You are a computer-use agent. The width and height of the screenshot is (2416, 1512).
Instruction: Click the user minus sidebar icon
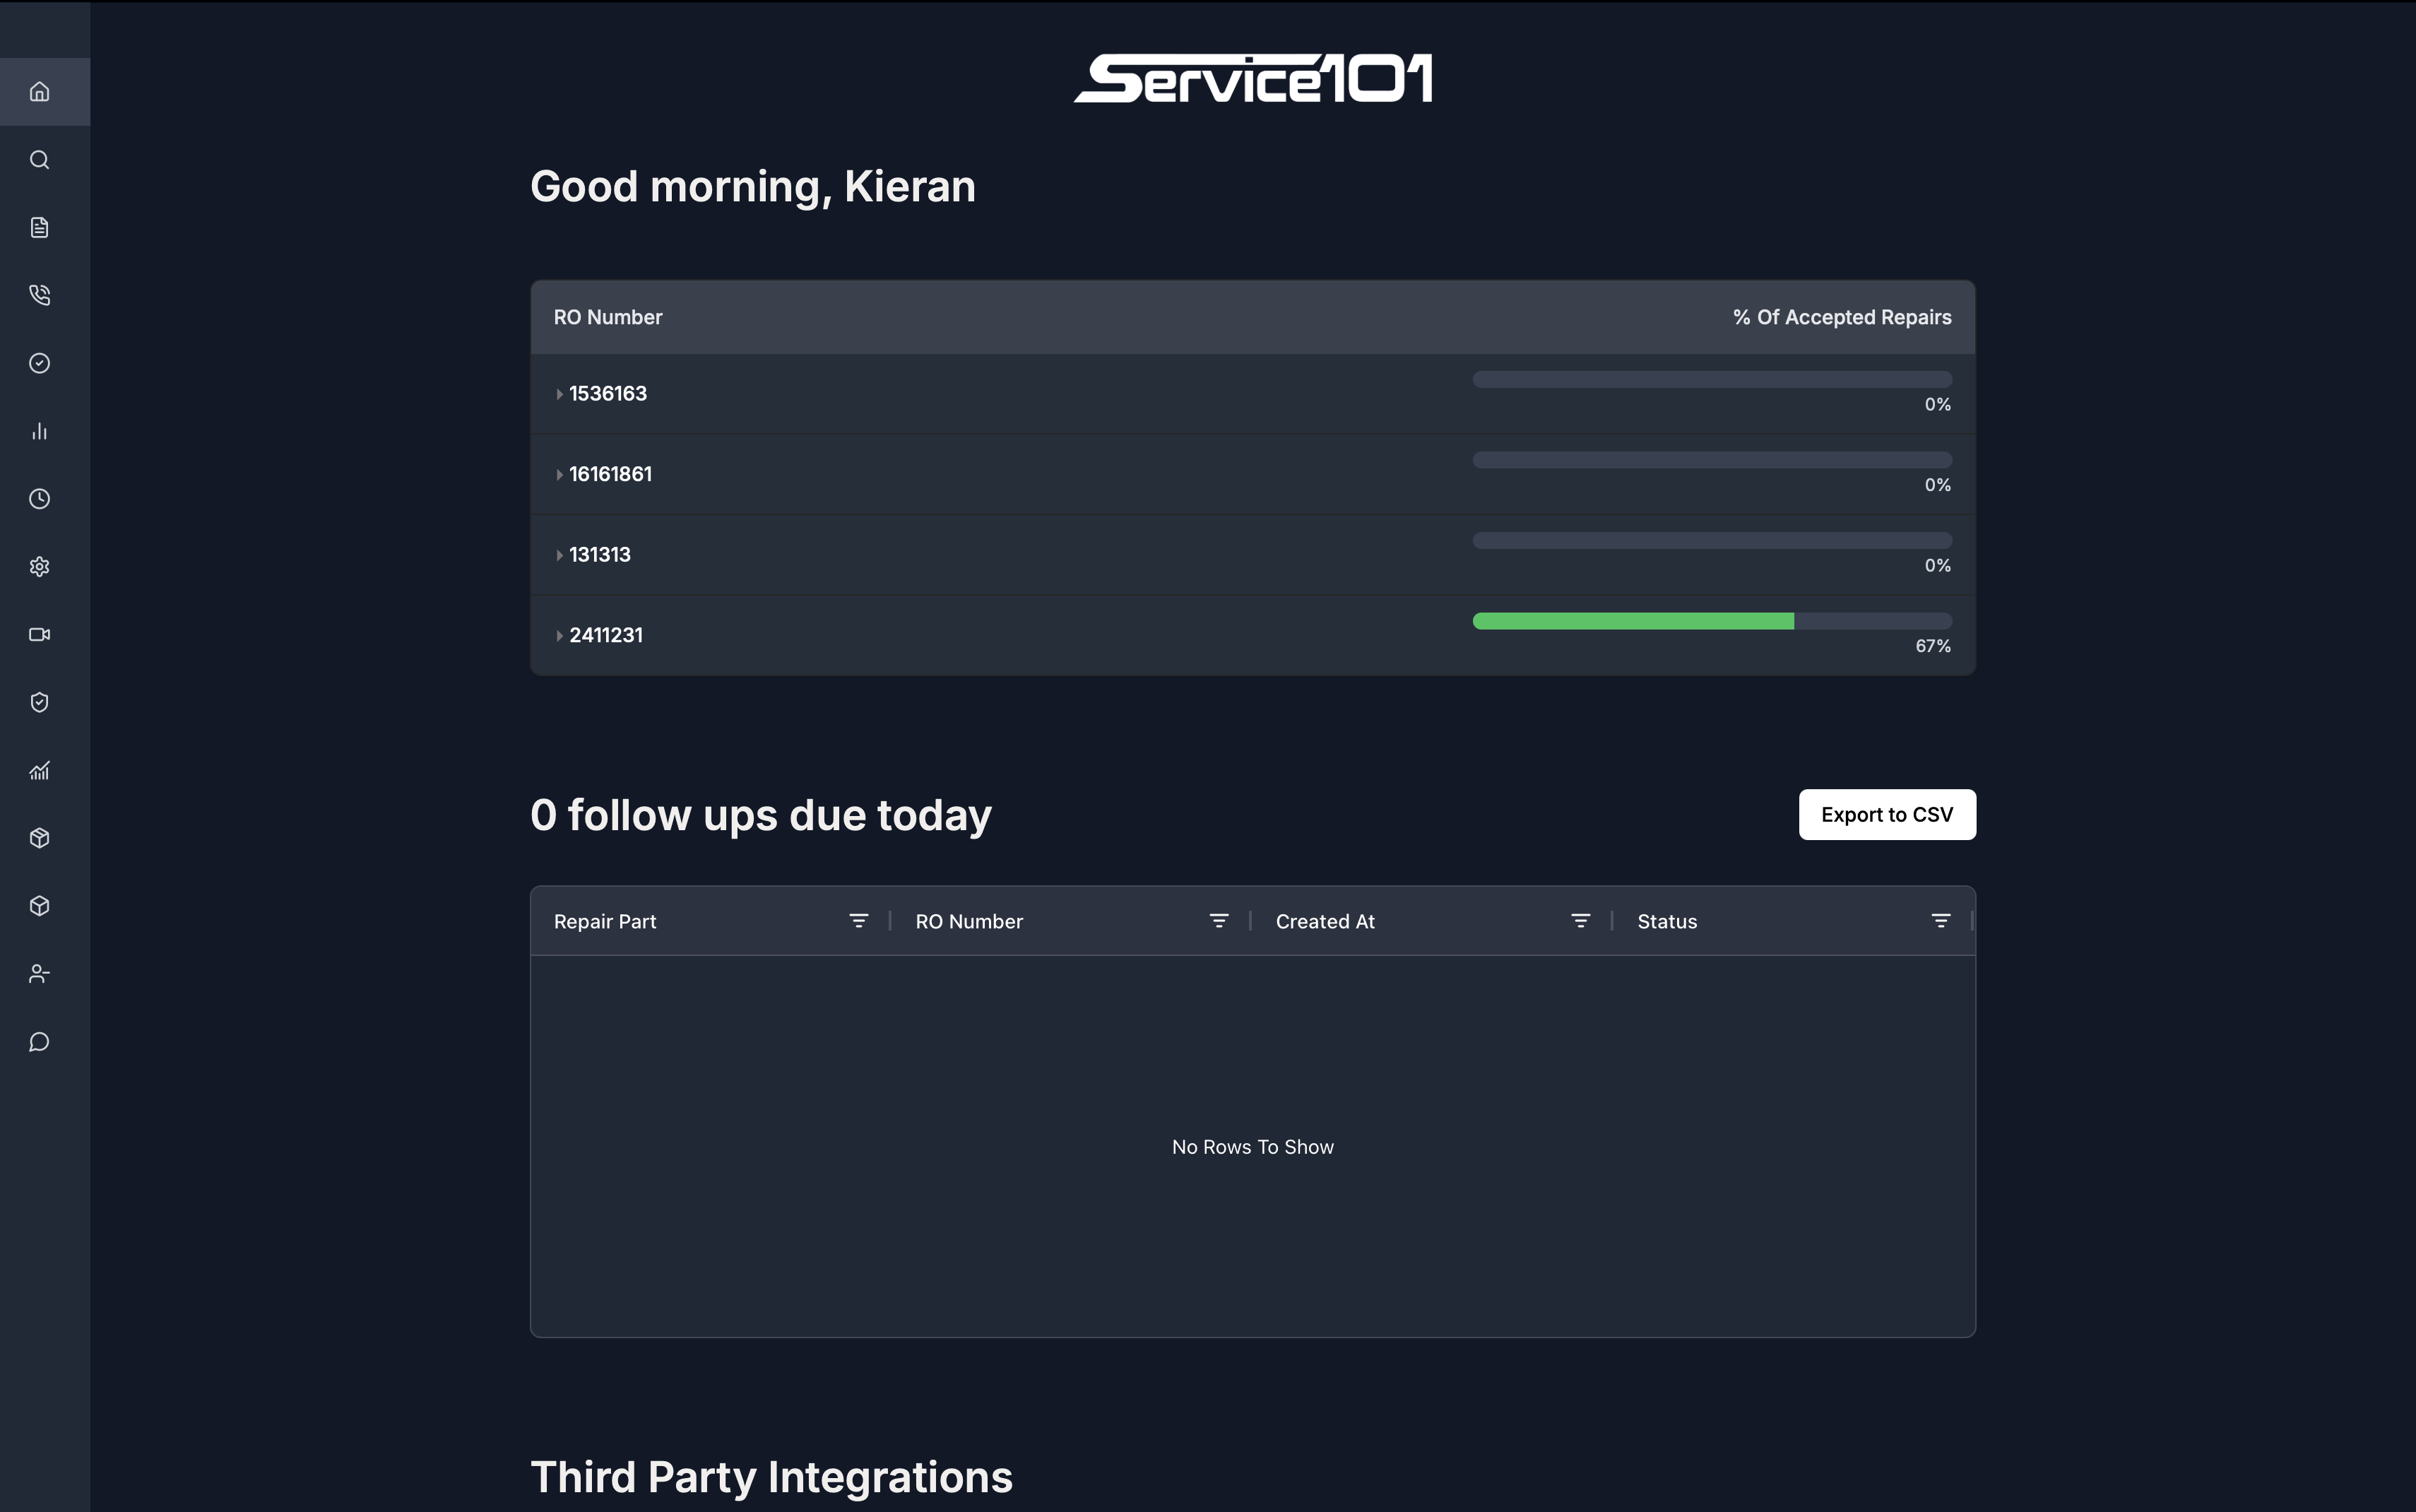(39, 974)
